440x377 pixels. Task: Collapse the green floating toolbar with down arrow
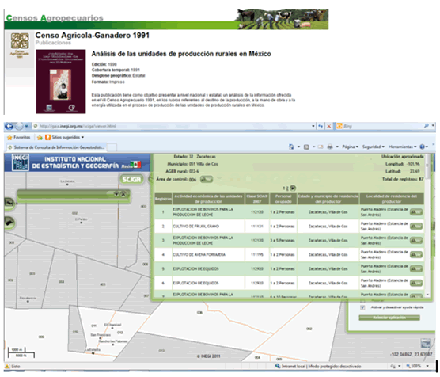point(116,194)
